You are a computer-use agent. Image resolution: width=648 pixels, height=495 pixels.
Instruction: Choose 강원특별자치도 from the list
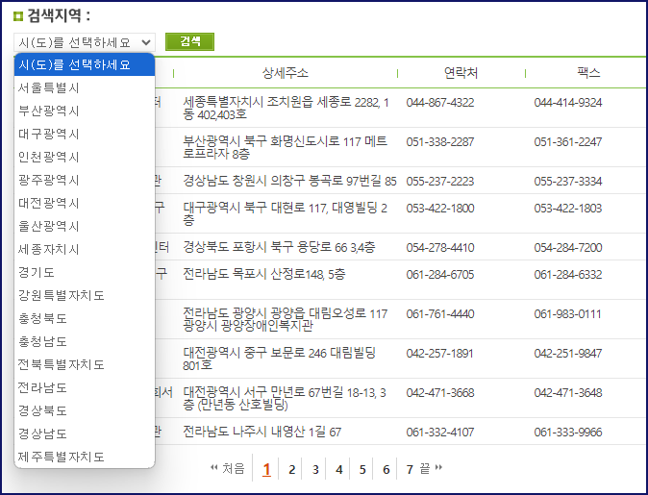(x=85, y=295)
